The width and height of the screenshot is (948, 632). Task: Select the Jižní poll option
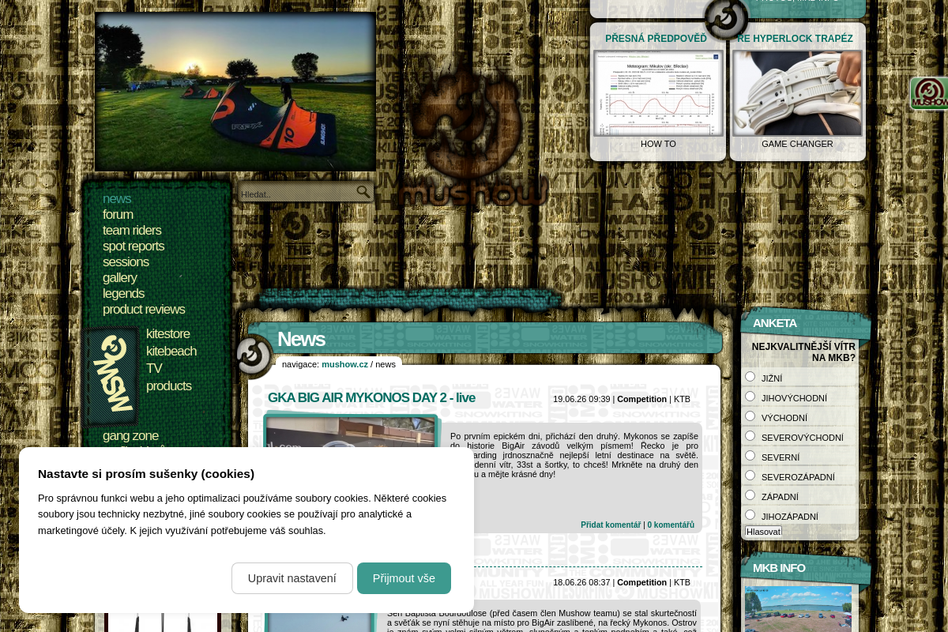[x=750, y=377]
